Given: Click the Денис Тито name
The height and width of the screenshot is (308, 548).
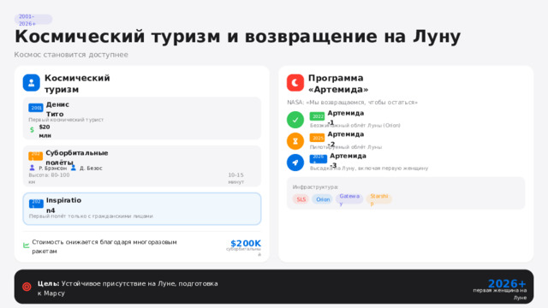Looking at the screenshot, I should (57, 110).
